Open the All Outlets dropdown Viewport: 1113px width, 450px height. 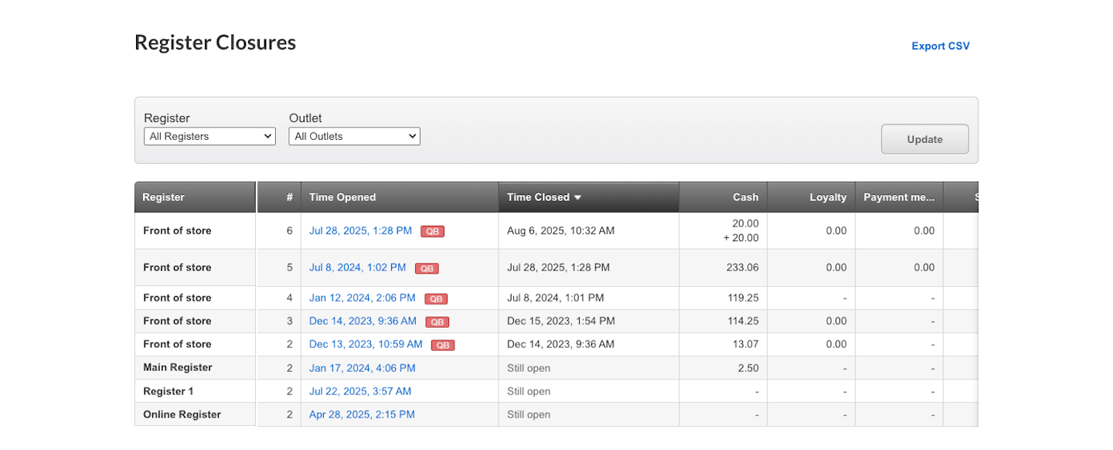pyautogui.click(x=354, y=135)
